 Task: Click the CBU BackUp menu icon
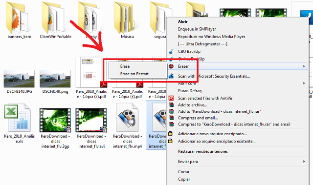coord(171,52)
